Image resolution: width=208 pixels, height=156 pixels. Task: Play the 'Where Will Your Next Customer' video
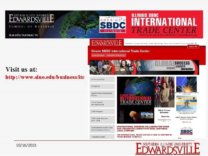[186, 84]
